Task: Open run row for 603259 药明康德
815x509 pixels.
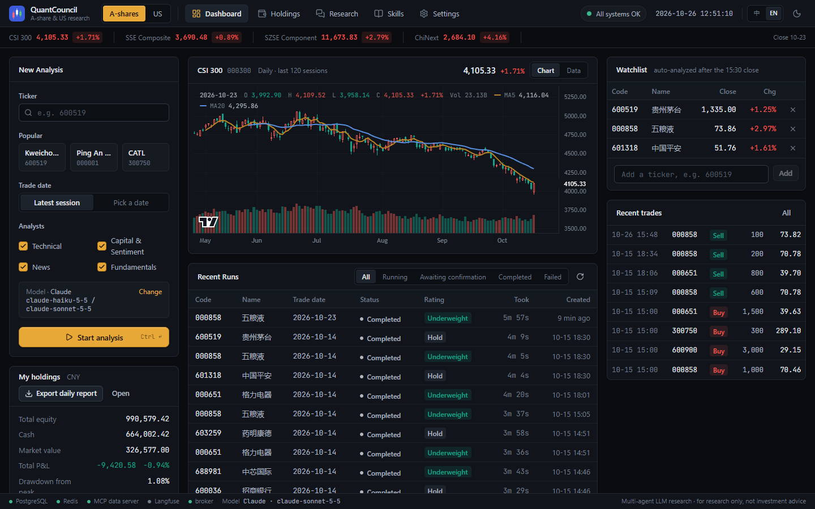Action: 393,433
